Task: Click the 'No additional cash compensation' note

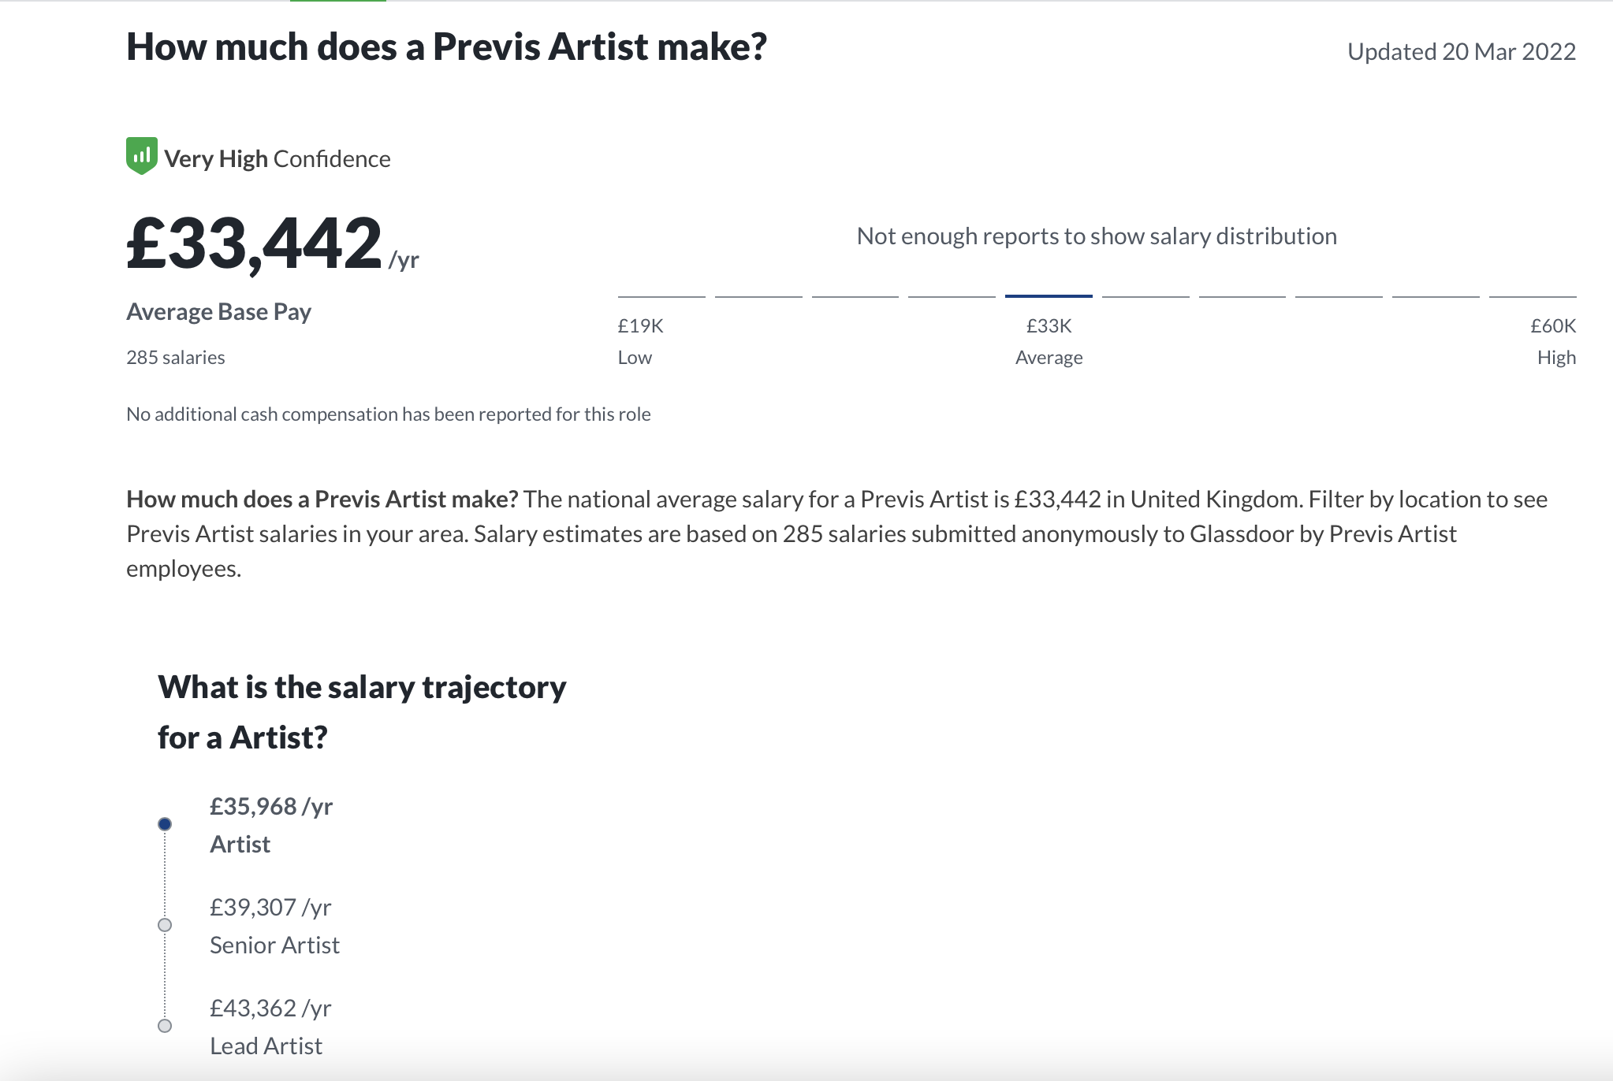Action: click(x=389, y=414)
